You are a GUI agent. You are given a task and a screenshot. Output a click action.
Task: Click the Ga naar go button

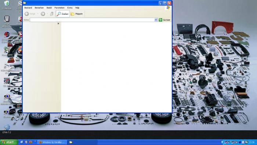coord(164,20)
